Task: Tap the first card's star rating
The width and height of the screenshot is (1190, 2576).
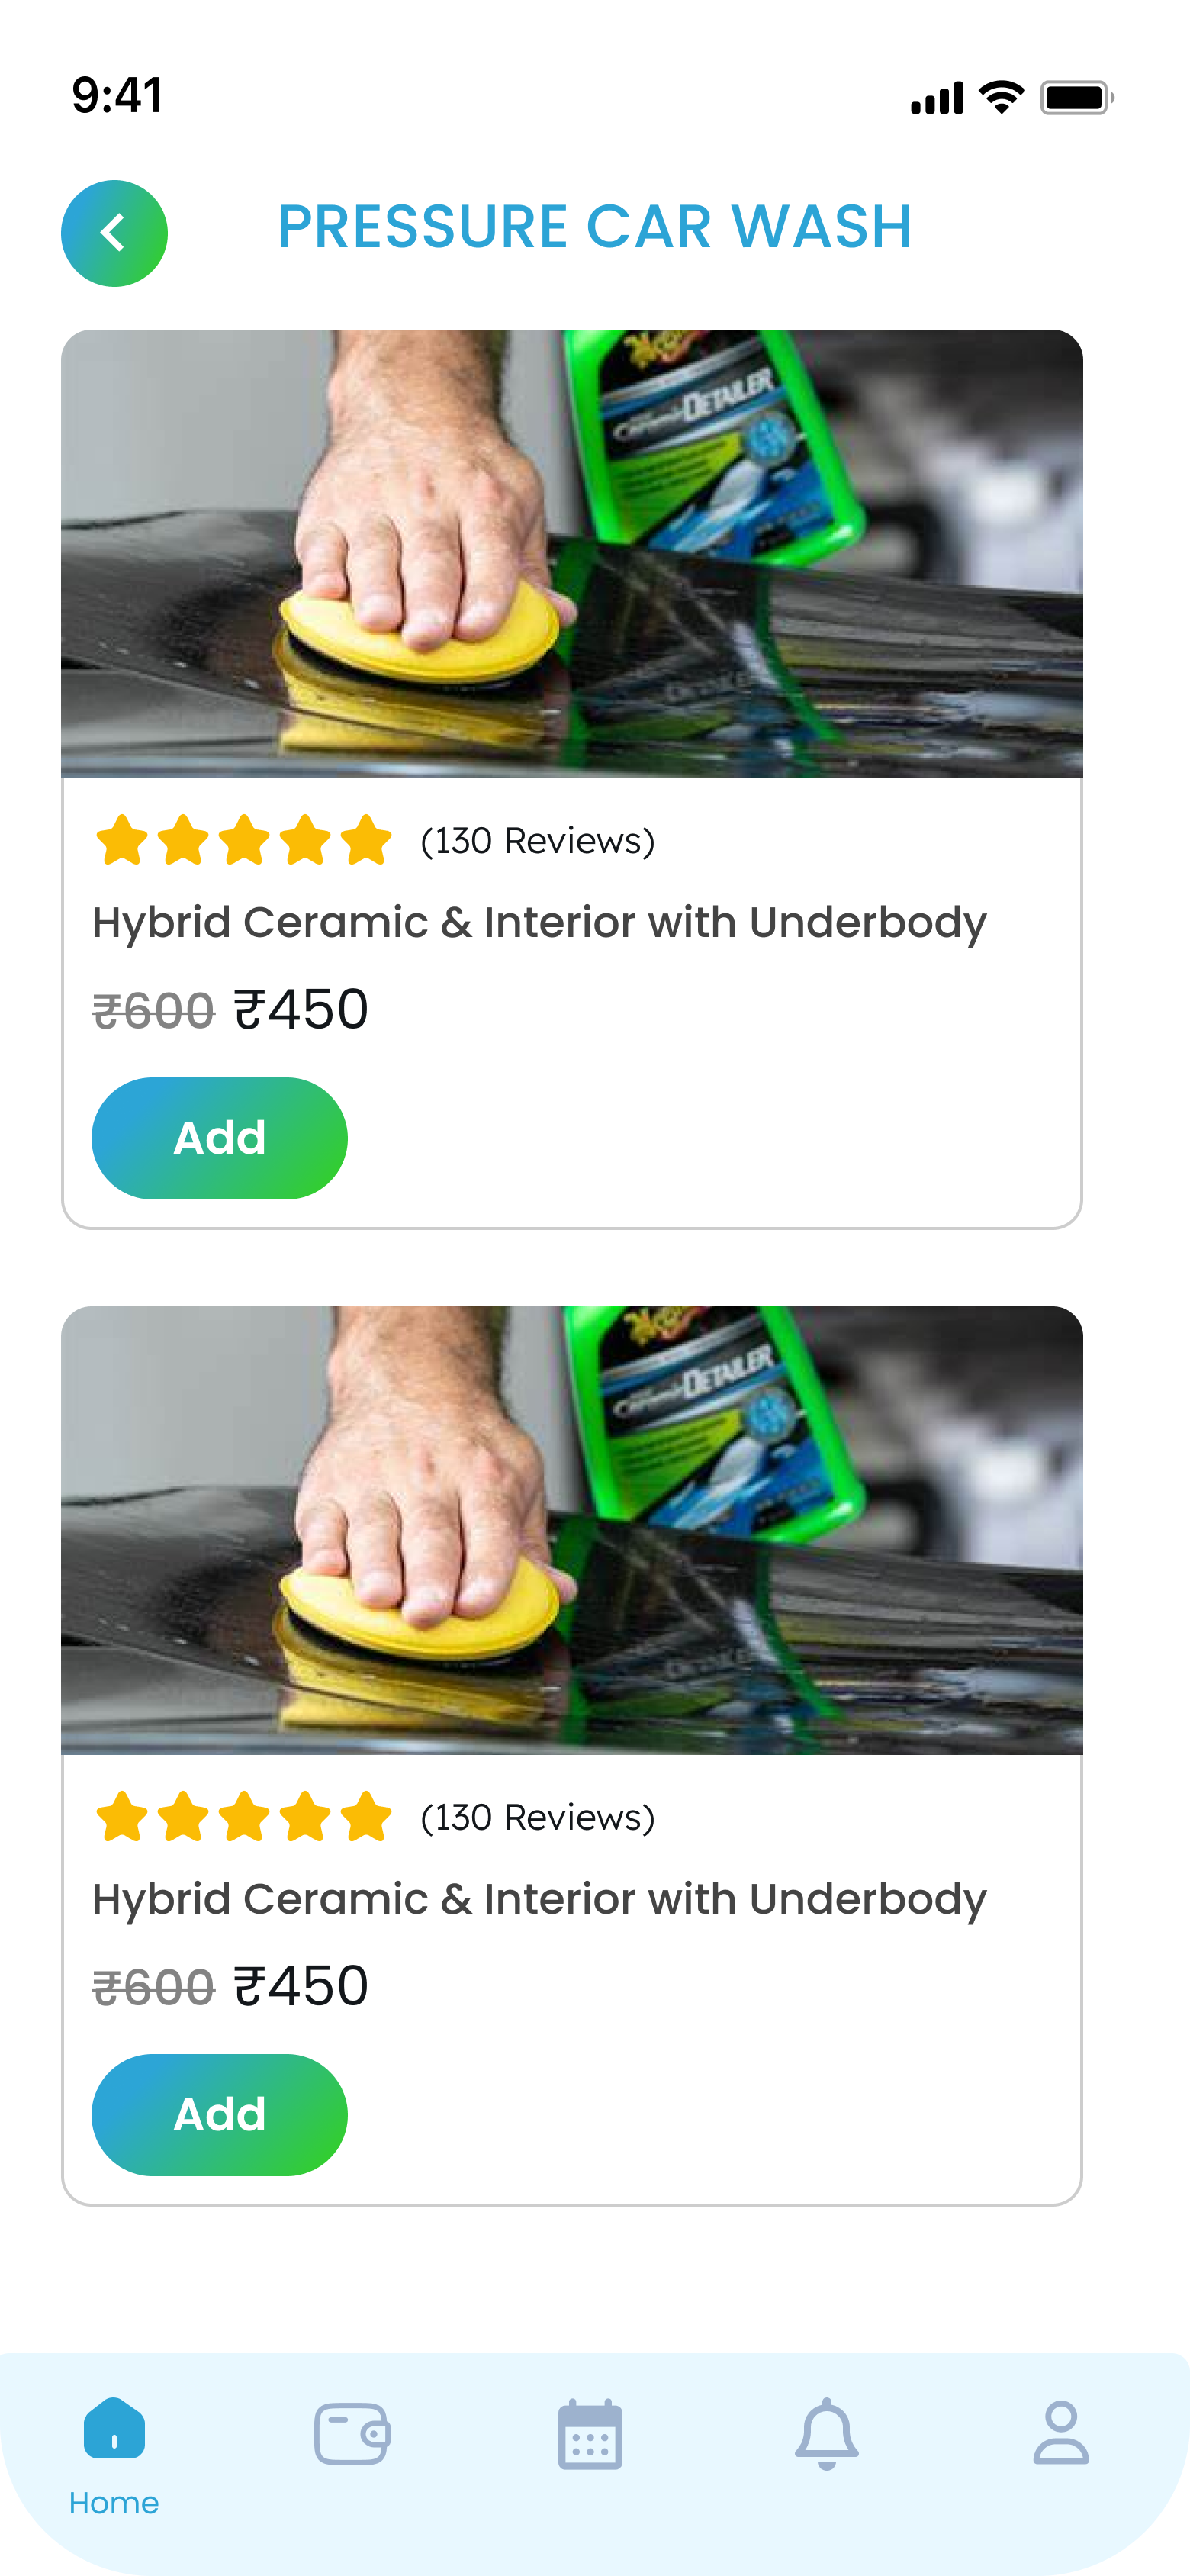Action: 243,840
